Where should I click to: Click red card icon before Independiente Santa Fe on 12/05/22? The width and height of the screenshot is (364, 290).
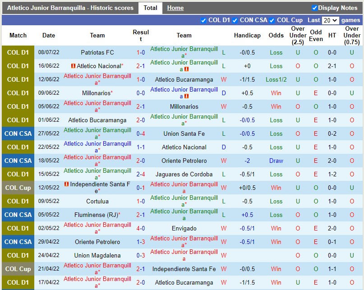[x=67, y=184]
